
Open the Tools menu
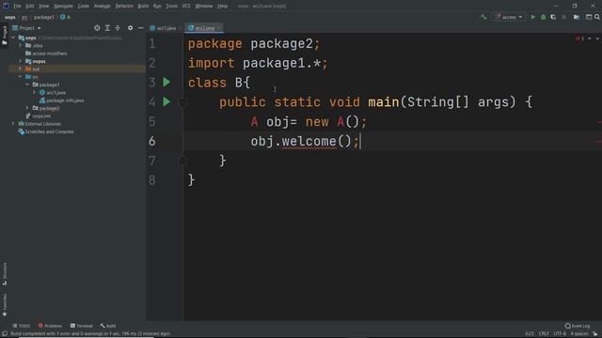click(171, 7)
